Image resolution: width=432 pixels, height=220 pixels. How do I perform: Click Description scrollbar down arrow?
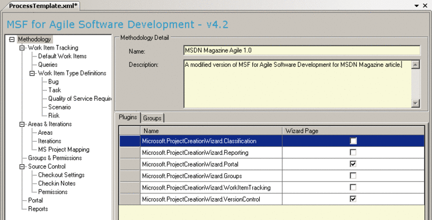tap(415, 104)
